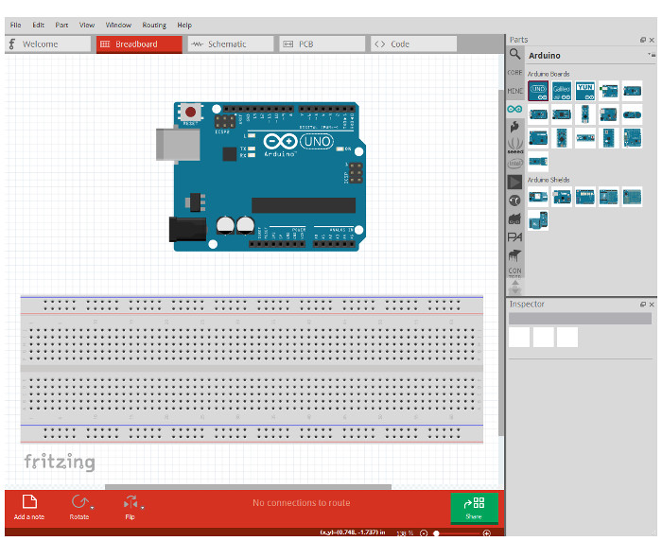Open the round-logo parts bin below play-arrow
This screenshot has width=662, height=541.
(514, 201)
